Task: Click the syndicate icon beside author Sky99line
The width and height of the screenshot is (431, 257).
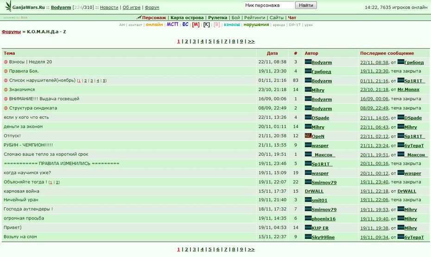Action: [x=308, y=237]
